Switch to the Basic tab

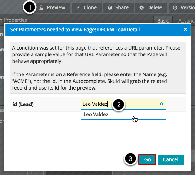click(163, 20)
